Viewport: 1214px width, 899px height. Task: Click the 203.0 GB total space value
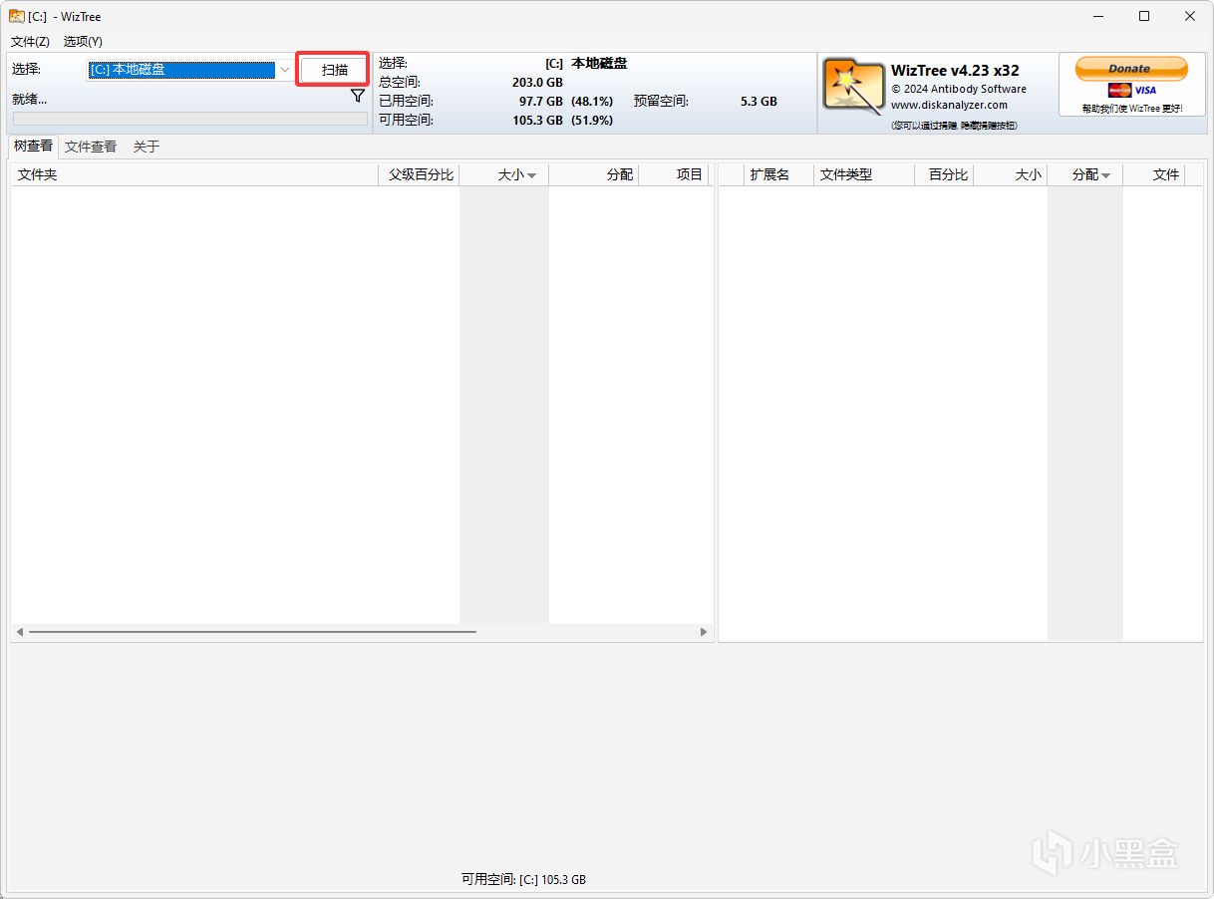(537, 83)
